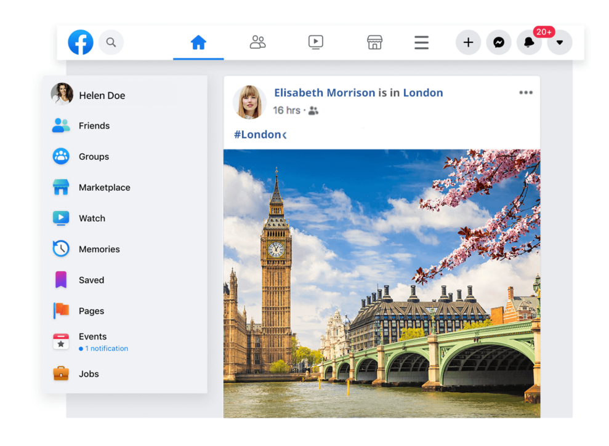Click the Jobs briefcase icon in sidebar
The height and width of the screenshot is (446, 609).
[61, 373]
